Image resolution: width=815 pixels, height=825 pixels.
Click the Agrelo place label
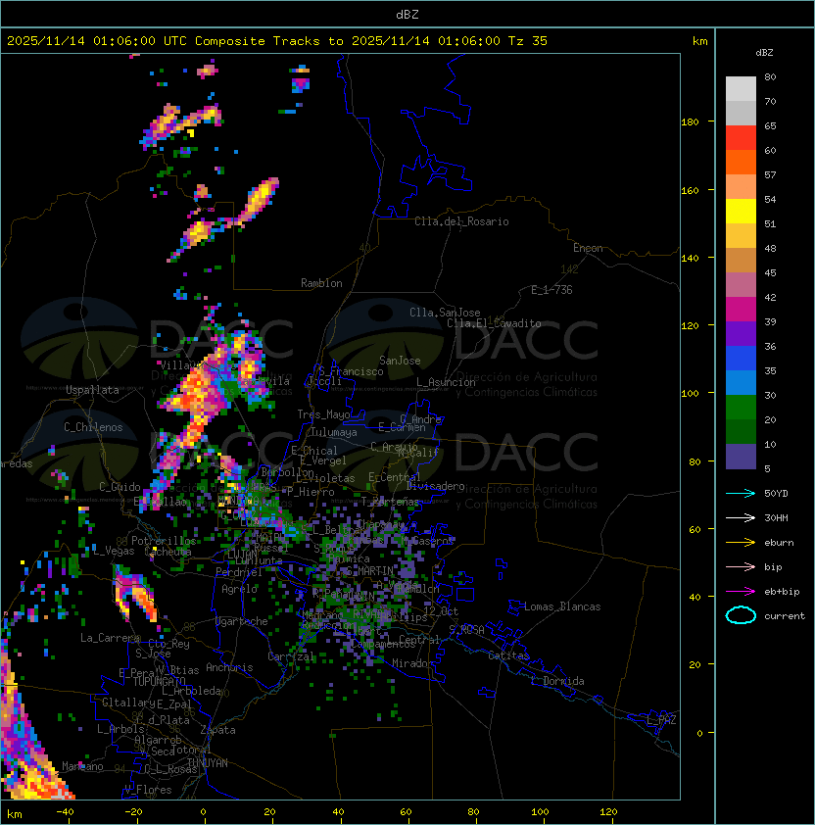coord(239,589)
